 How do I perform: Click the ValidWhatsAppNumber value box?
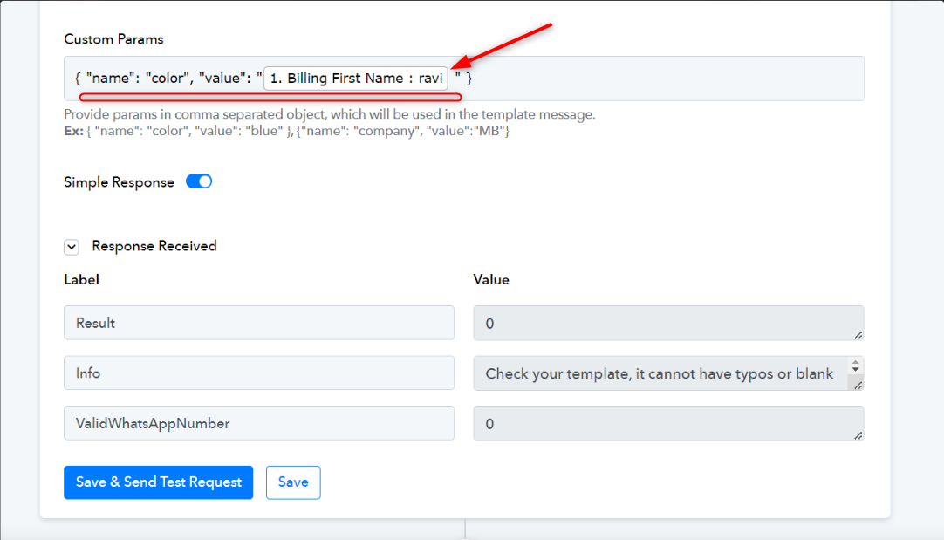tap(668, 423)
